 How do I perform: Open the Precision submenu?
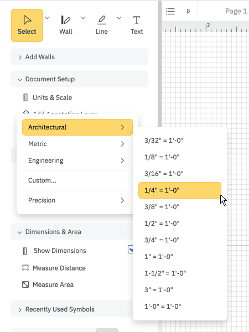click(77, 200)
